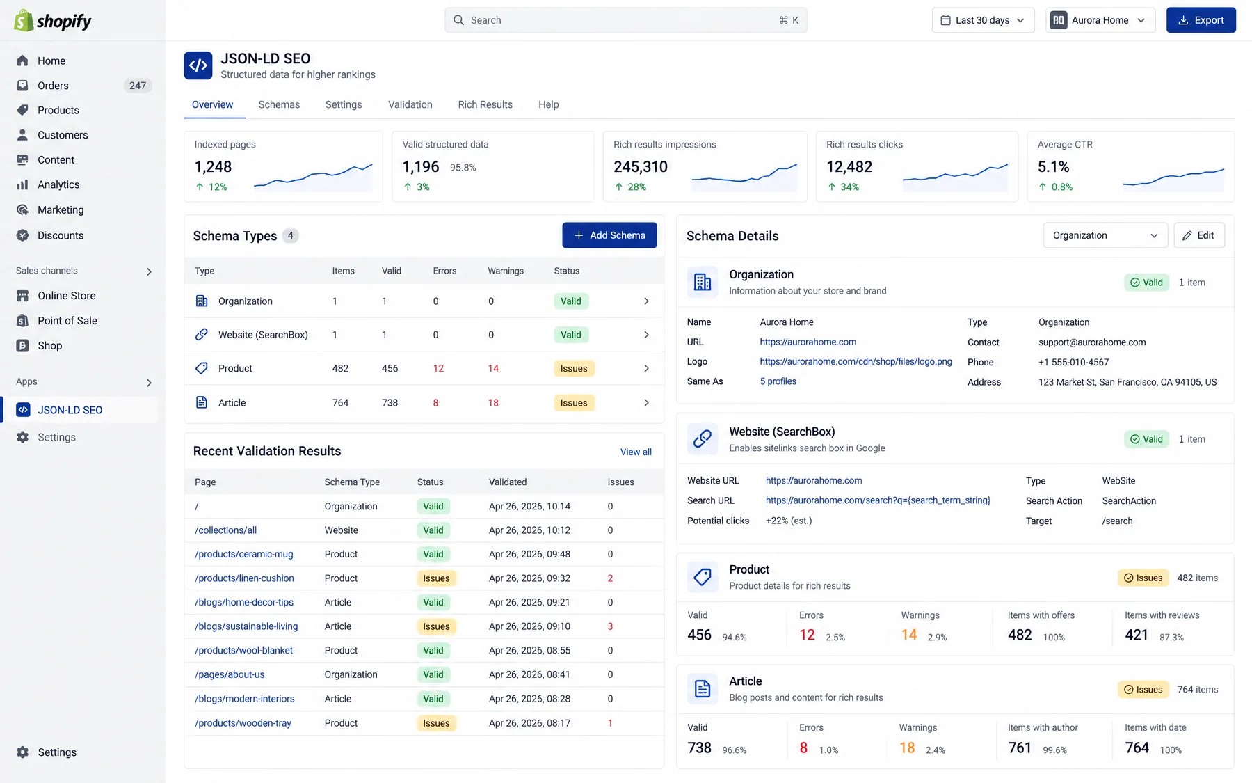Image resolution: width=1252 pixels, height=783 pixels.
Task: Click the JSON-LD SEO code icon in sidebar
Action: click(x=23, y=410)
